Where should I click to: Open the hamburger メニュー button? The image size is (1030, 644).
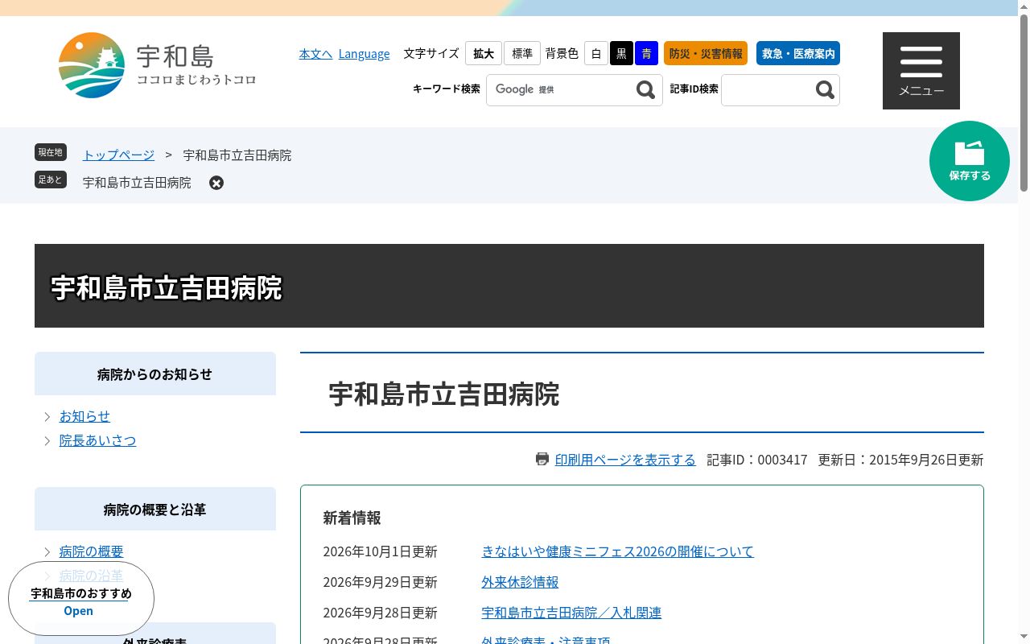pyautogui.click(x=921, y=71)
